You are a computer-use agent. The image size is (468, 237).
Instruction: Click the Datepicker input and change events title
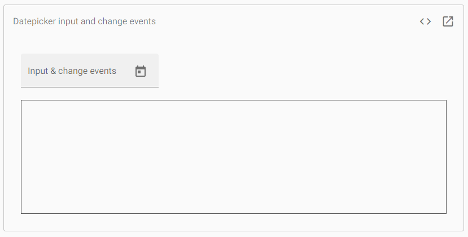click(x=85, y=21)
